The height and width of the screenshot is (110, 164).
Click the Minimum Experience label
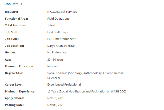(20, 91)
